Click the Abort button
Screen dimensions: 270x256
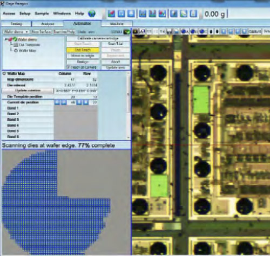tap(116, 61)
